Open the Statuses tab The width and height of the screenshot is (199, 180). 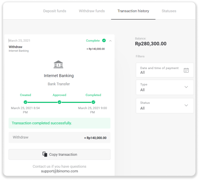pyautogui.click(x=169, y=11)
